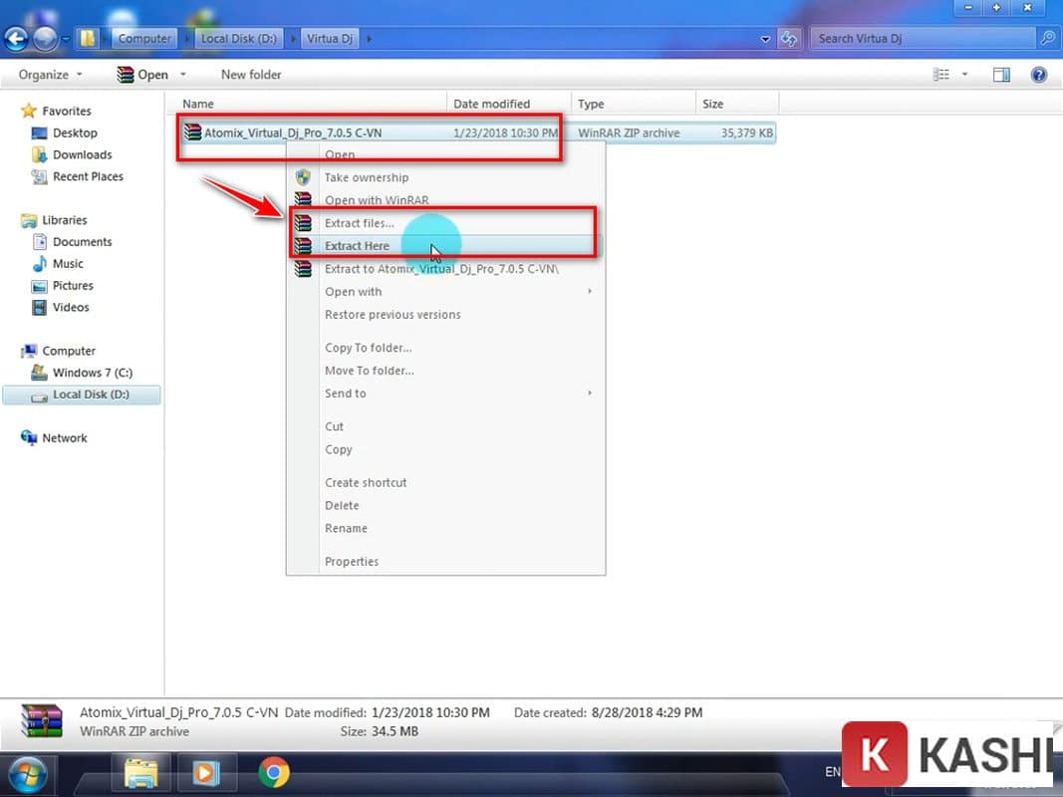
Task: Click the Change view icon
Action: (x=940, y=75)
